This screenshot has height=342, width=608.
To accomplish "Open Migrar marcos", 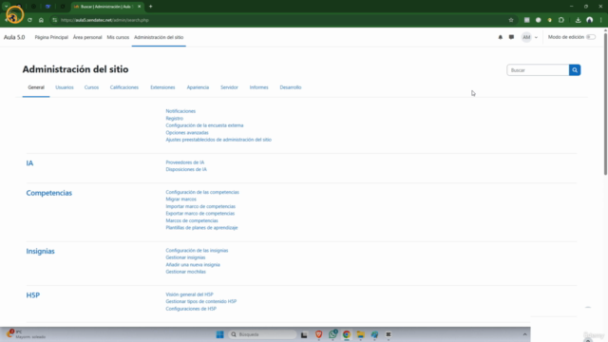I will point(181,199).
